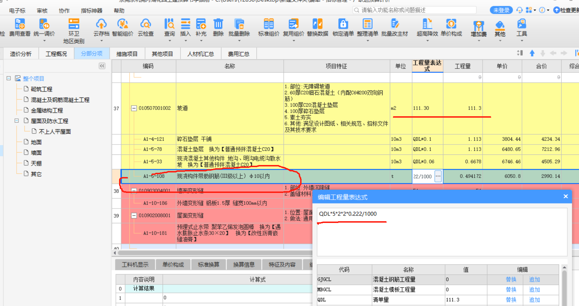The height and width of the screenshot is (306, 579).
Task: Open the 电子标 menu
Action: click(17, 11)
